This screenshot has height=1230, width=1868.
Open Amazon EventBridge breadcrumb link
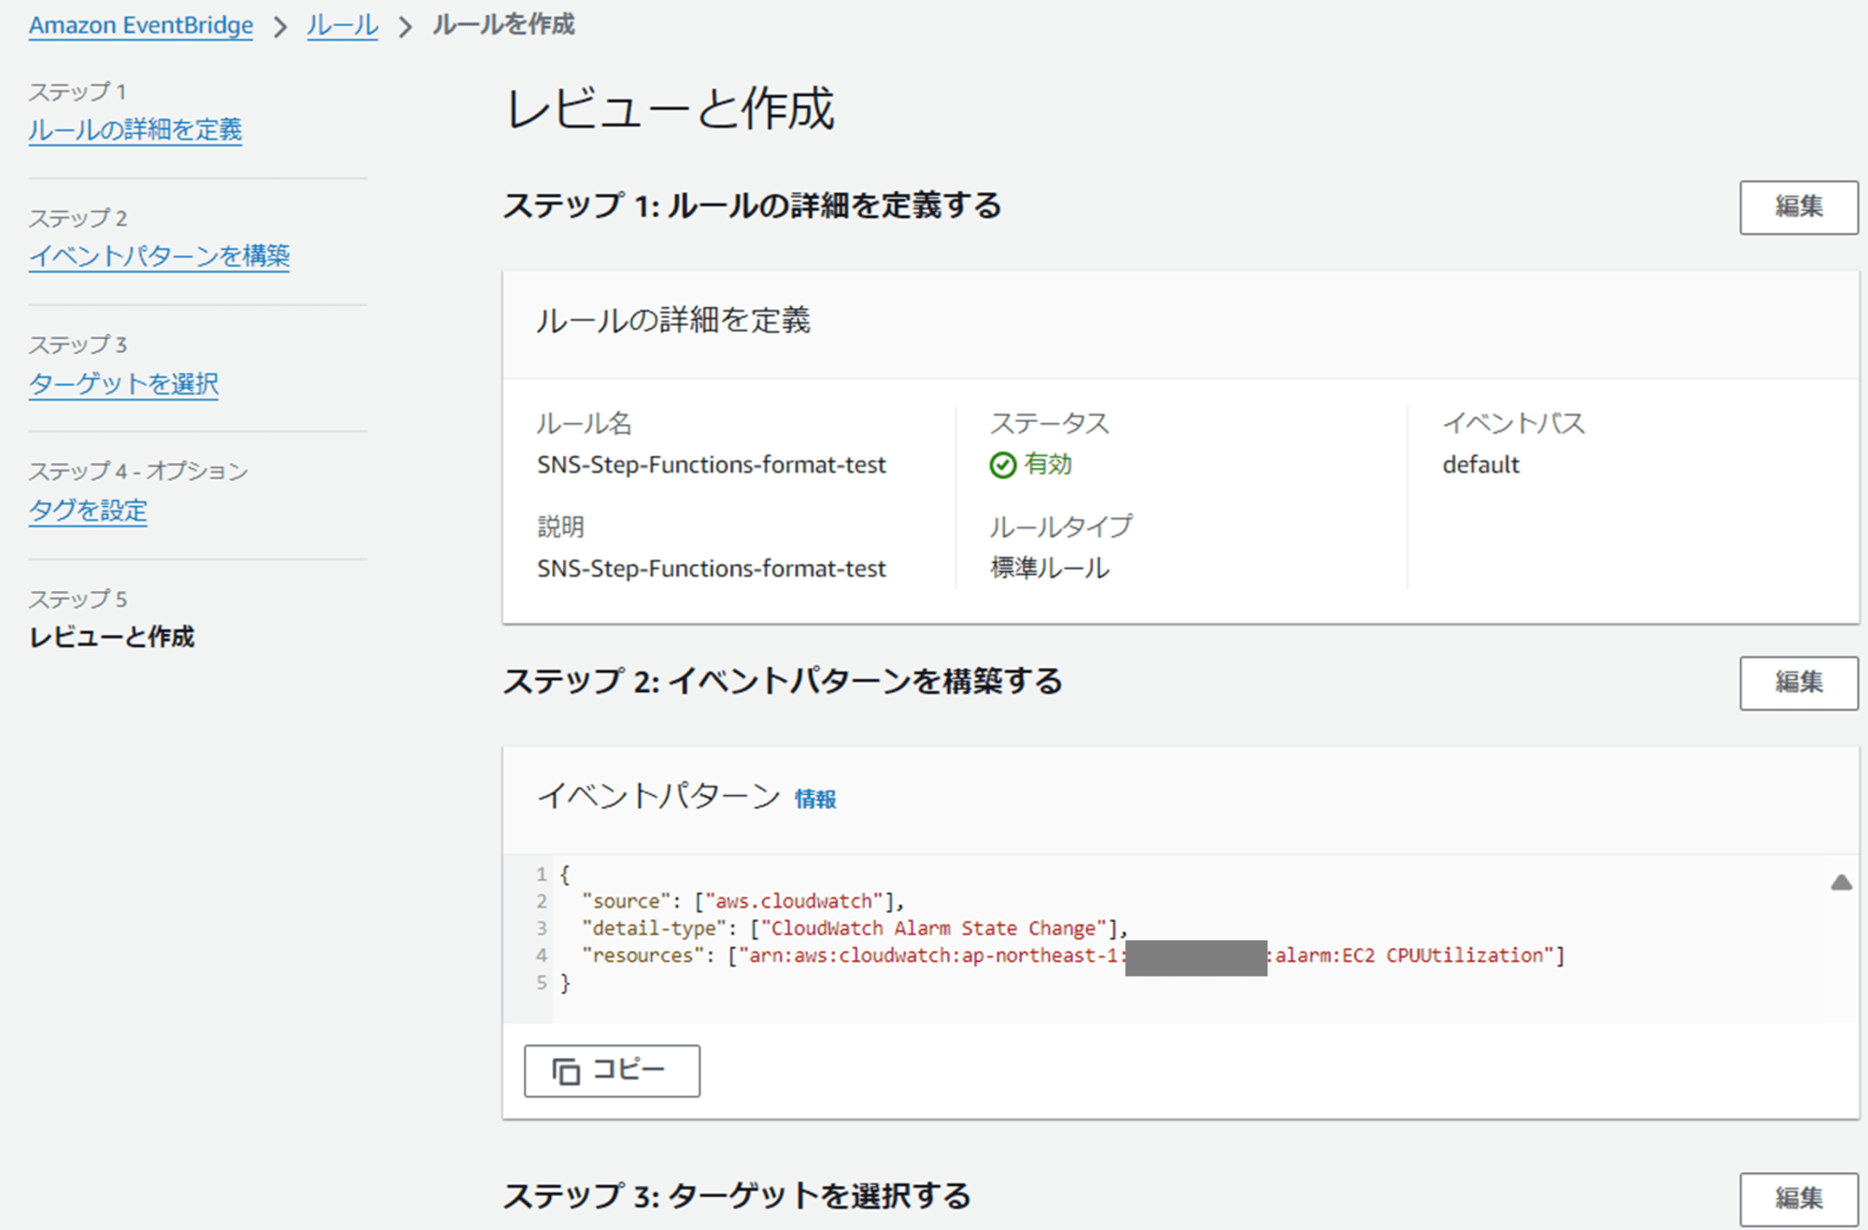coord(141,25)
